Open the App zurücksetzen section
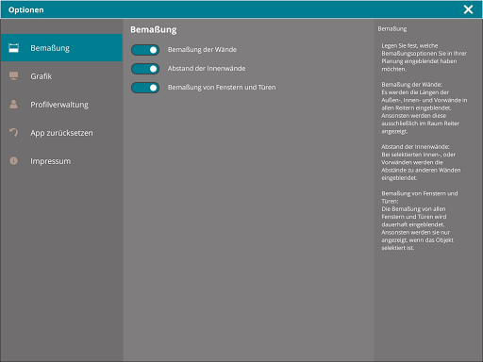The image size is (483, 362). pyautogui.click(x=61, y=133)
